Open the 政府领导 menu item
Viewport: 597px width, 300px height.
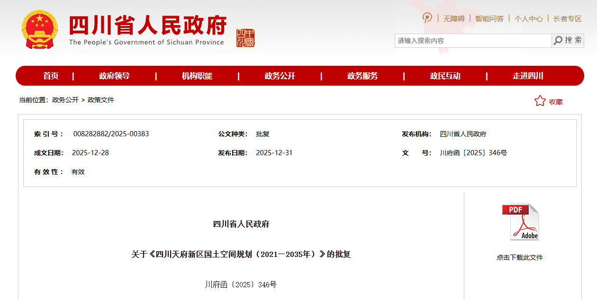coord(114,76)
